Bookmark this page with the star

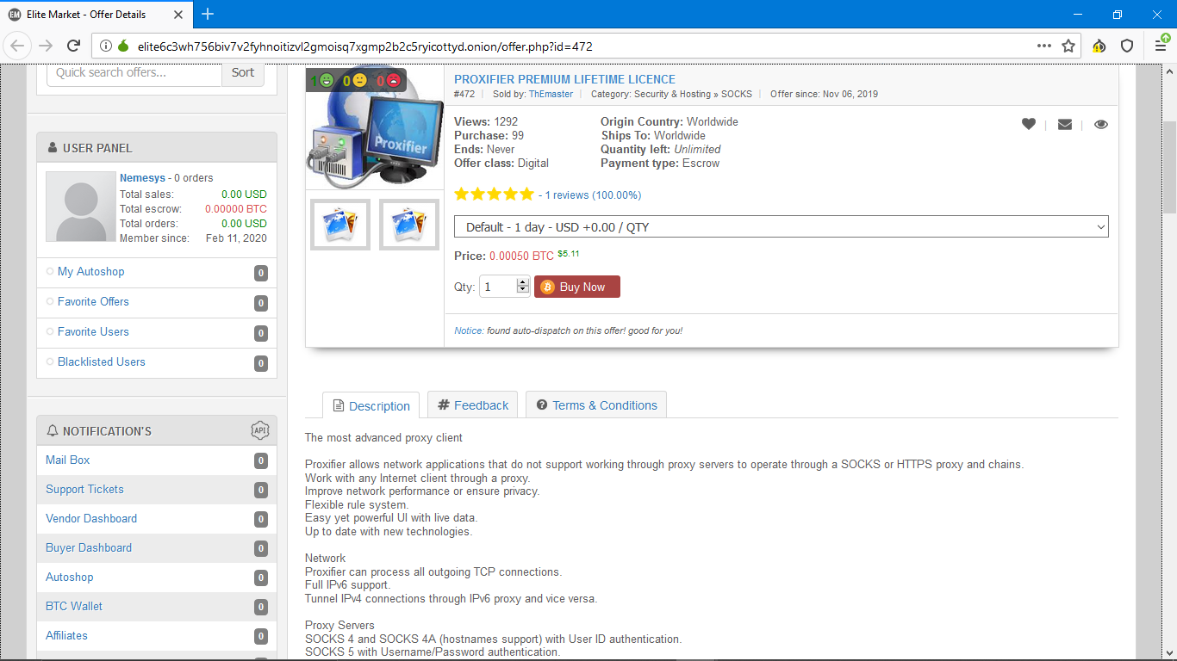(x=1068, y=46)
